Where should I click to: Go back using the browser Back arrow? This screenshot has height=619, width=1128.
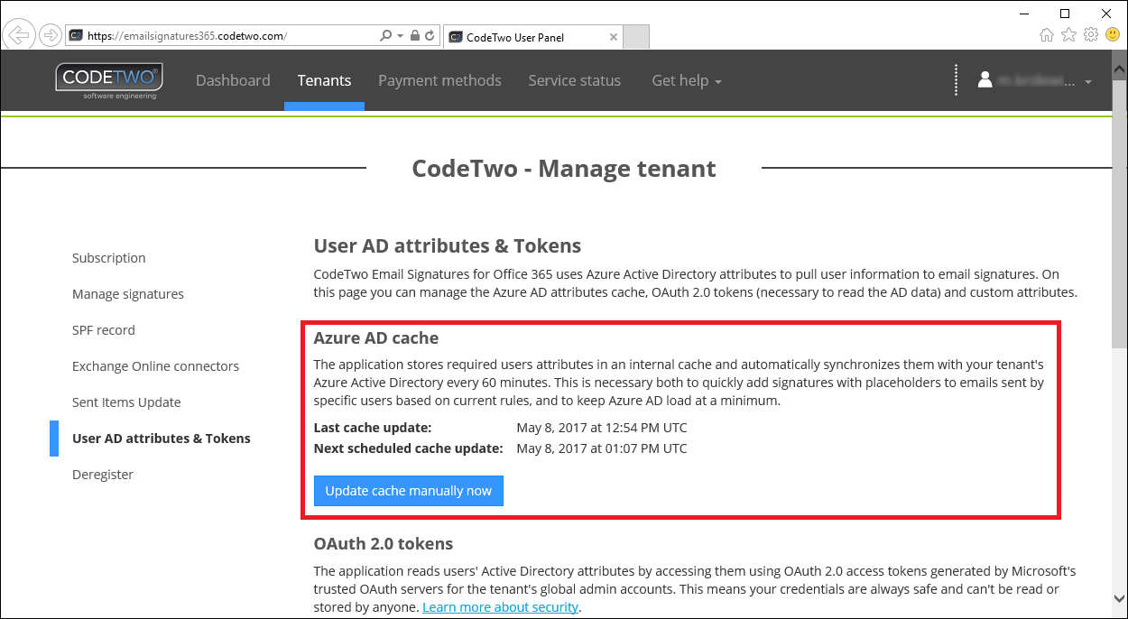(x=18, y=35)
